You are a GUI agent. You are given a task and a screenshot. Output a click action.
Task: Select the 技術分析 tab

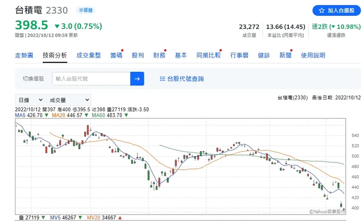pos(55,55)
